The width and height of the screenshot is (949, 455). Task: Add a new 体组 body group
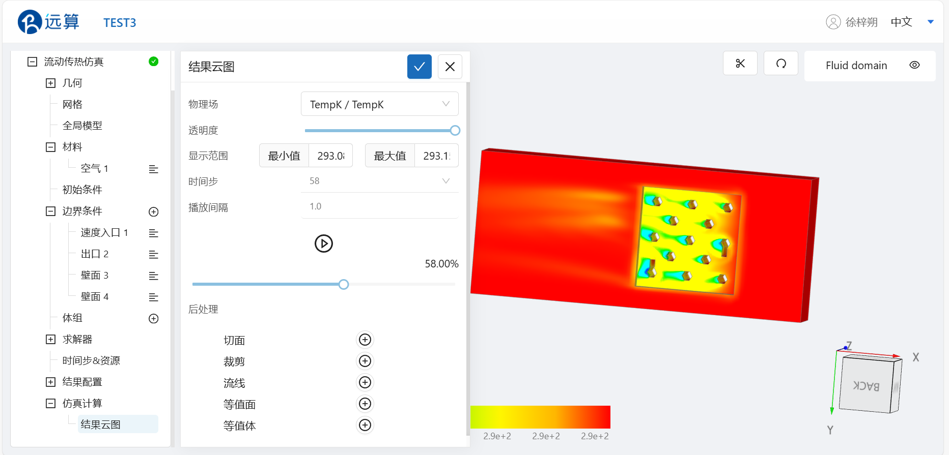pyautogui.click(x=153, y=318)
